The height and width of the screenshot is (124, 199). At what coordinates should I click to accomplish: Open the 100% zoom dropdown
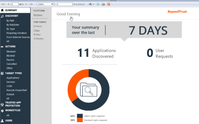45,4
